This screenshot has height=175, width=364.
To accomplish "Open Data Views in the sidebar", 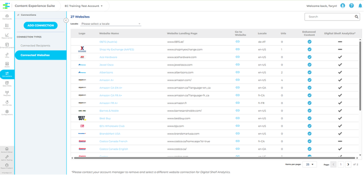I will point(7,84).
